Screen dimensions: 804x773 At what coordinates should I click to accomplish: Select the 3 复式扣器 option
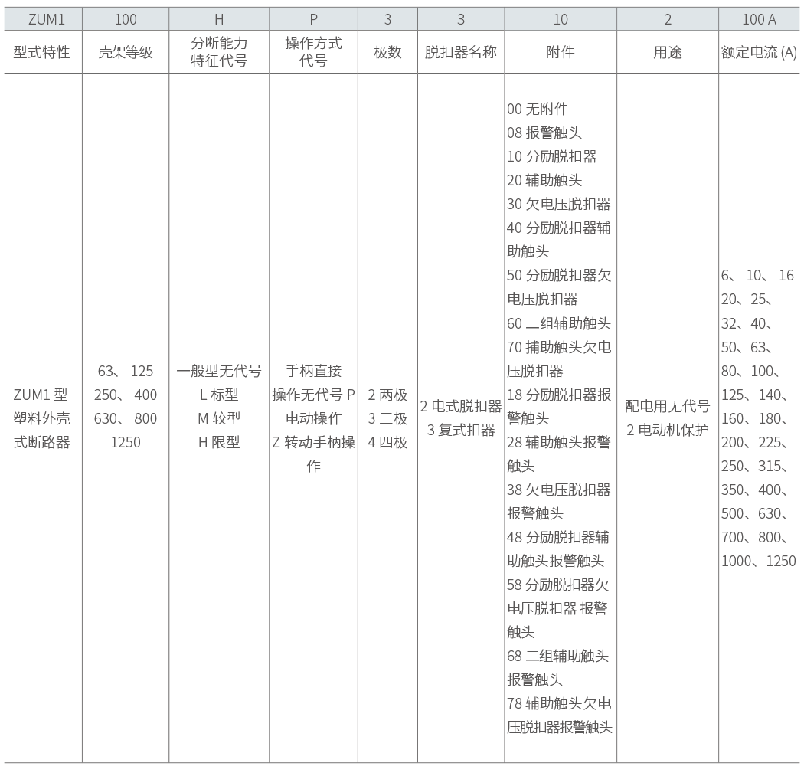point(461,430)
